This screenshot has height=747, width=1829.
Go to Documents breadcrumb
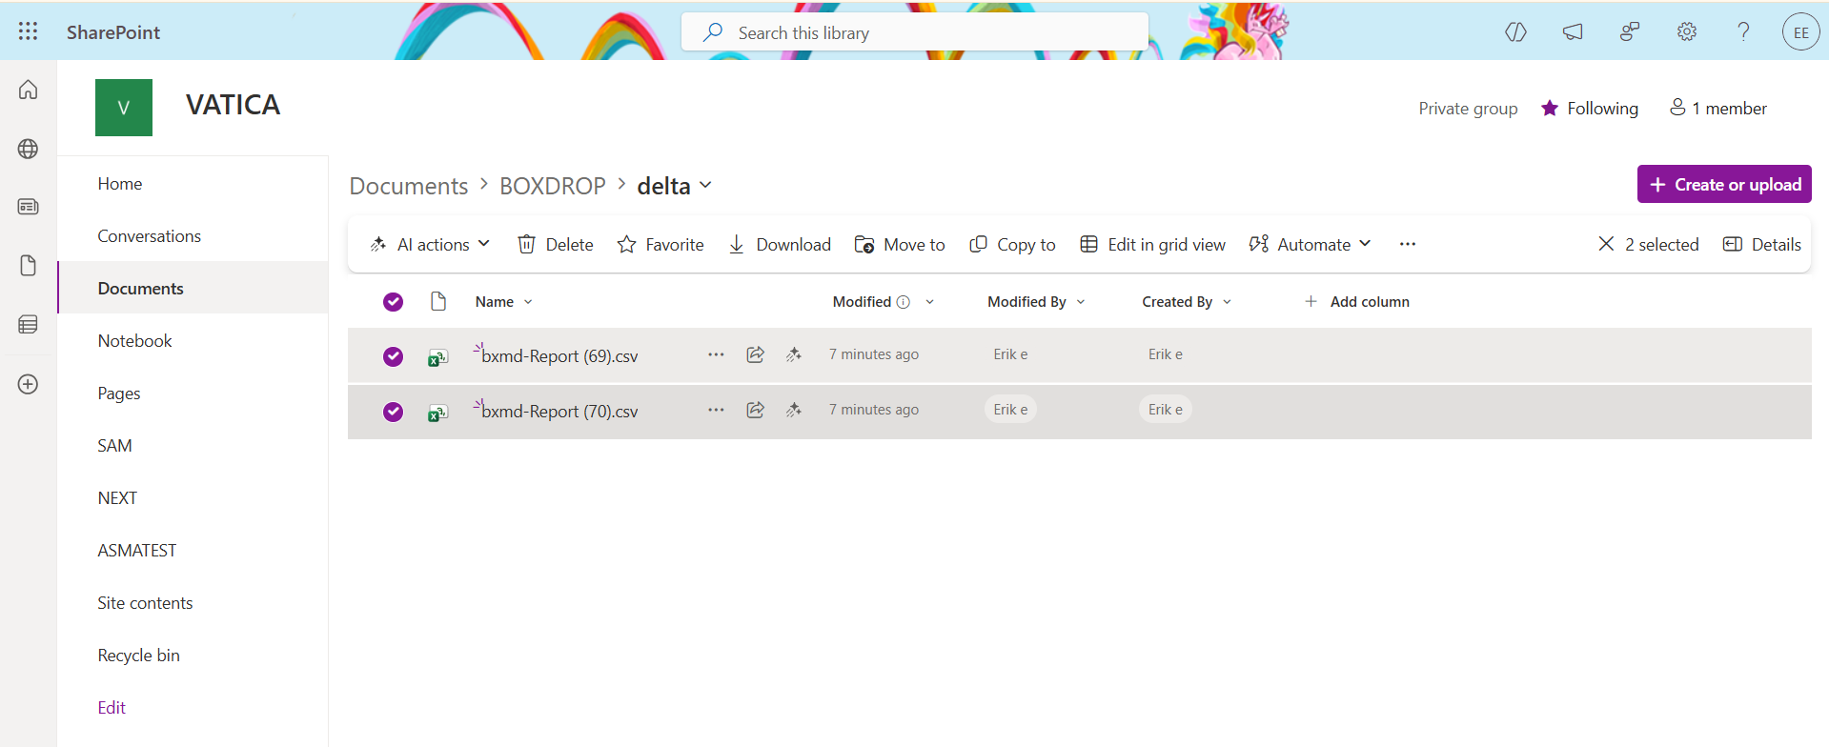tap(409, 186)
